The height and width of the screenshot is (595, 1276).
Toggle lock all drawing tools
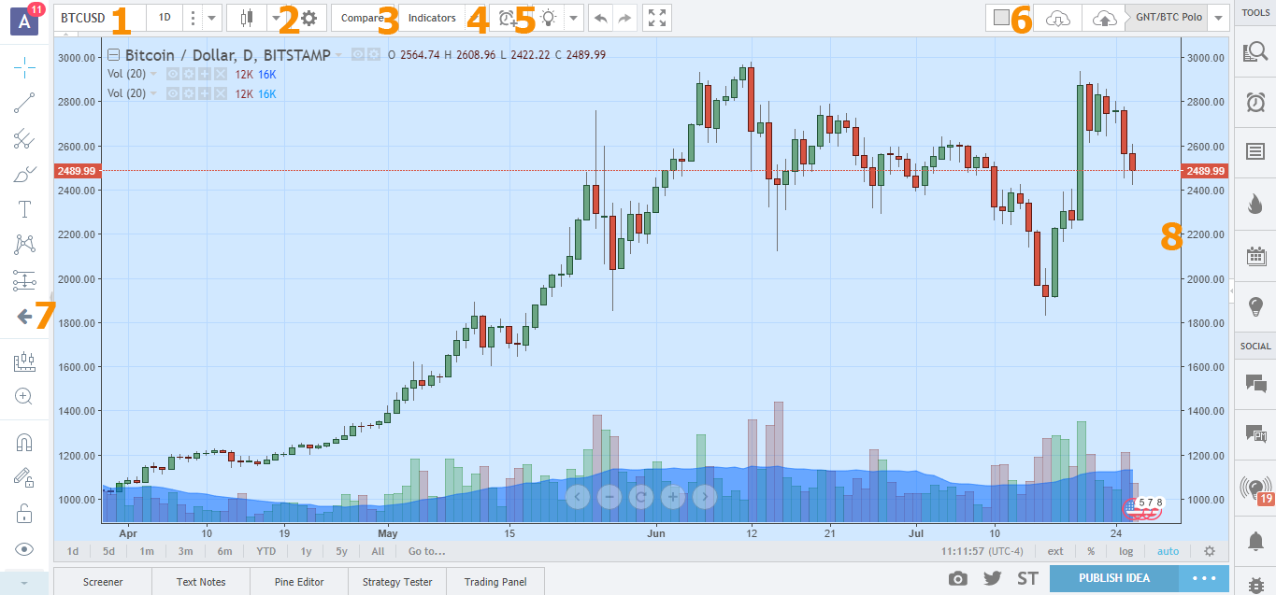click(25, 514)
